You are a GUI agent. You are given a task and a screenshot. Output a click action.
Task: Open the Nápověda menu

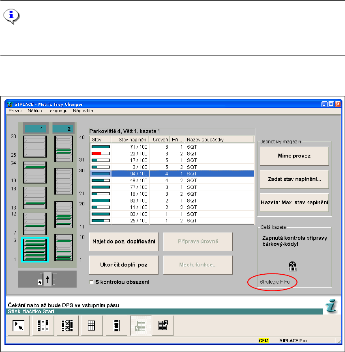[x=83, y=111]
